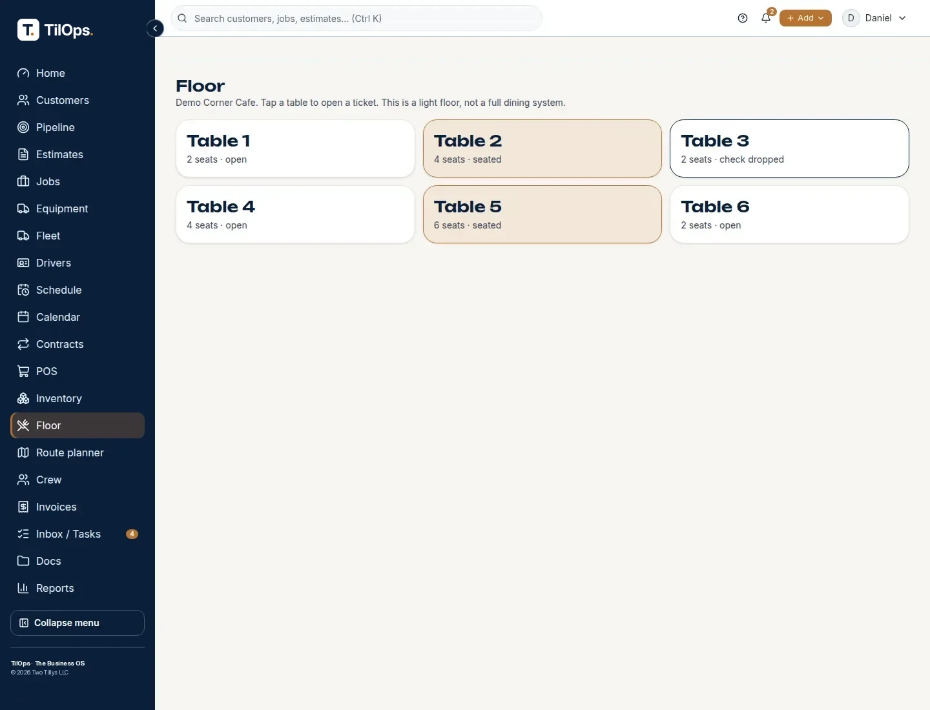Toggle the Collapse menu button
Screen dimensions: 930x710
point(77,623)
